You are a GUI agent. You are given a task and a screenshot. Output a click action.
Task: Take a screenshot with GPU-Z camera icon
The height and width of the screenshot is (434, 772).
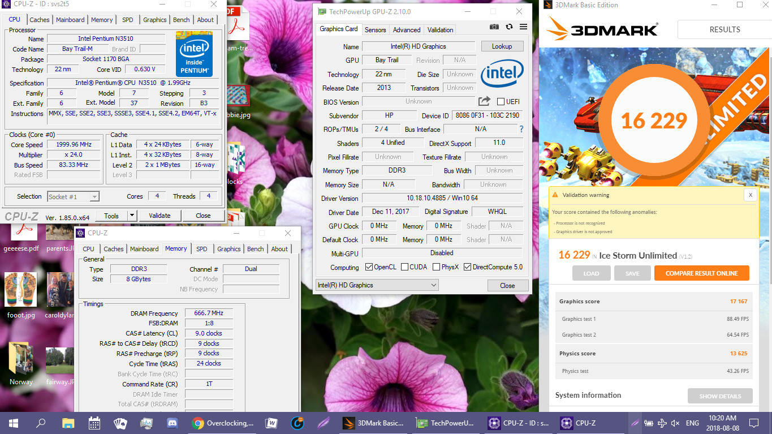(494, 27)
